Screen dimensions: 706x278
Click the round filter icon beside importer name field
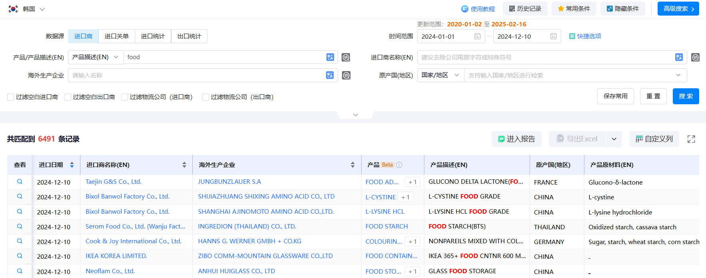point(695,58)
